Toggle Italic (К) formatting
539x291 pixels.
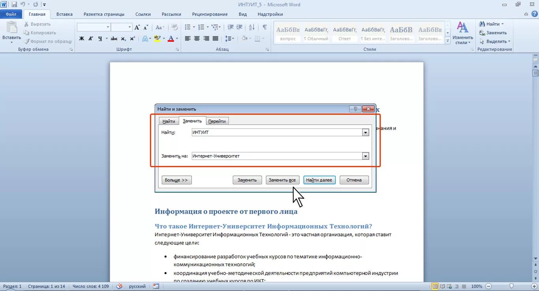coord(91,38)
